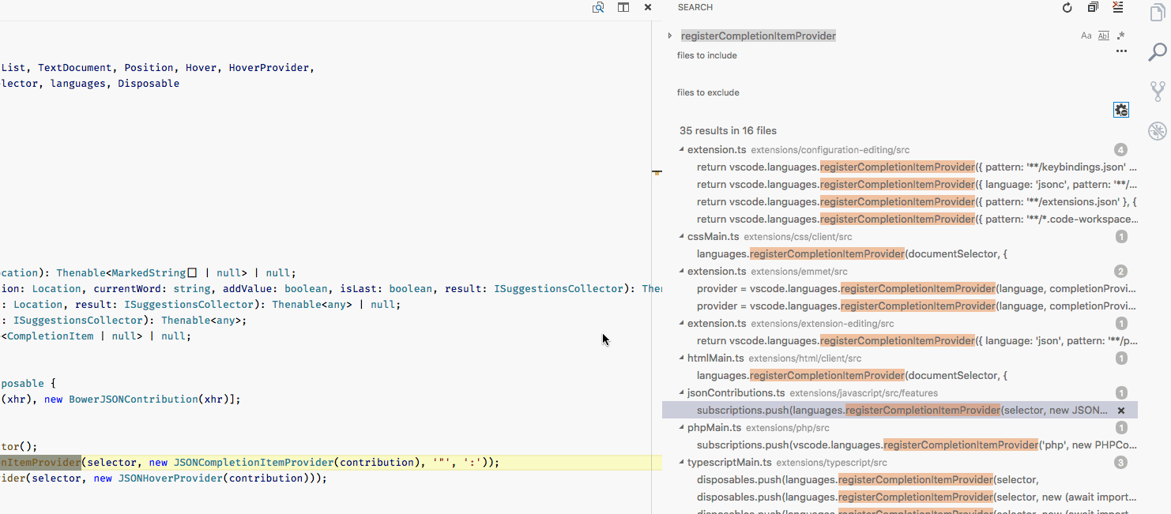Toggle match case in search

pos(1086,36)
